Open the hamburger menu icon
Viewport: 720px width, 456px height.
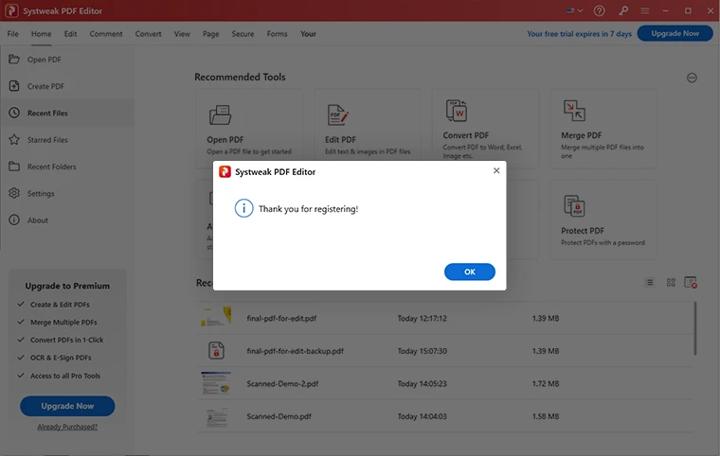645,10
